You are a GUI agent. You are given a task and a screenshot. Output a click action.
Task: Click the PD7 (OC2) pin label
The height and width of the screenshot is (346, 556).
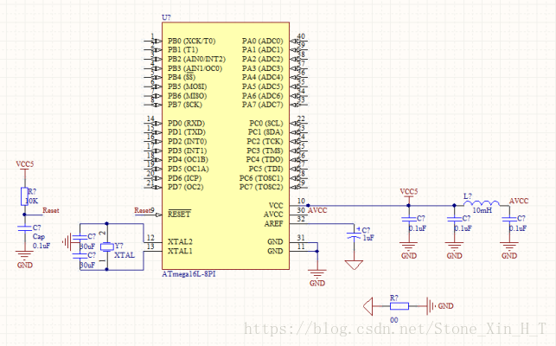tap(186, 187)
